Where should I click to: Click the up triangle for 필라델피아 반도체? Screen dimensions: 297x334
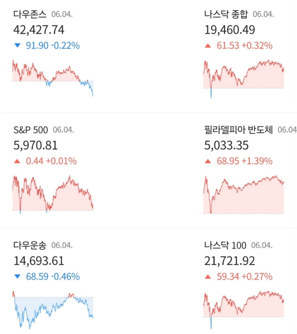[x=207, y=162]
